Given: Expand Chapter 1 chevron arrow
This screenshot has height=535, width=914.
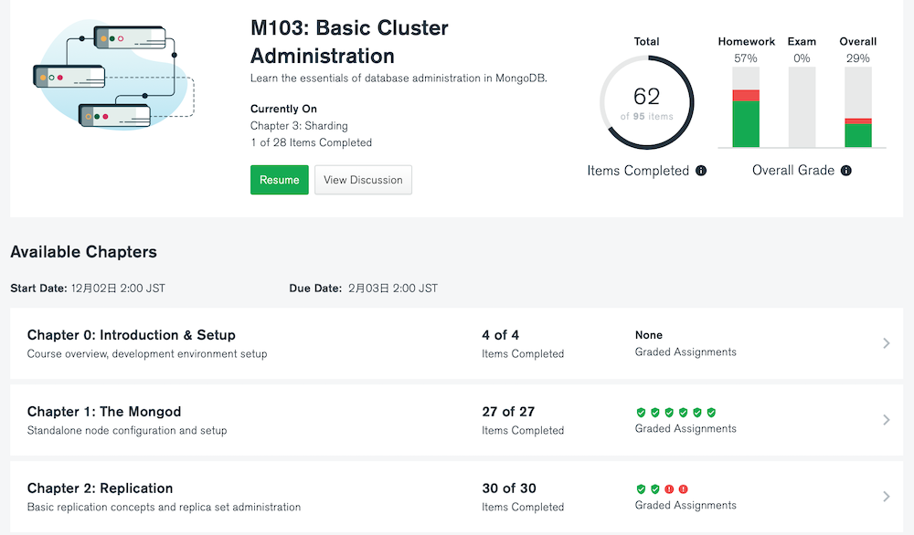Looking at the screenshot, I should 886,420.
